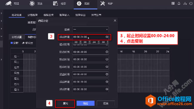This screenshot has height=109, width=194.
Task: Click the download icon in top bar
Action: (x=185, y=3)
